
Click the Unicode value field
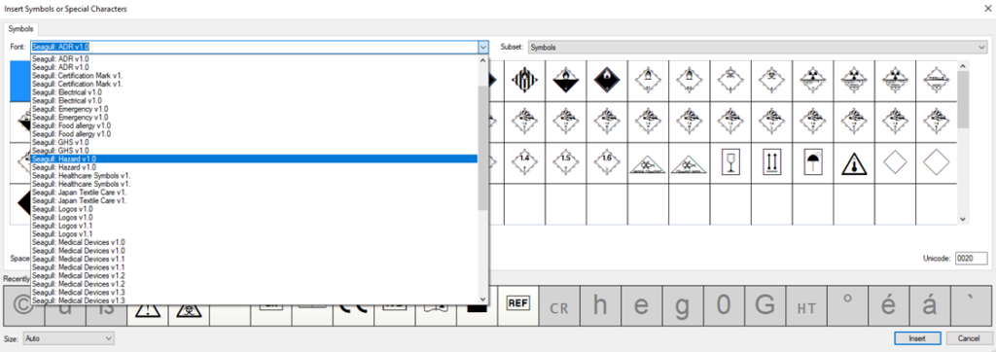click(971, 259)
